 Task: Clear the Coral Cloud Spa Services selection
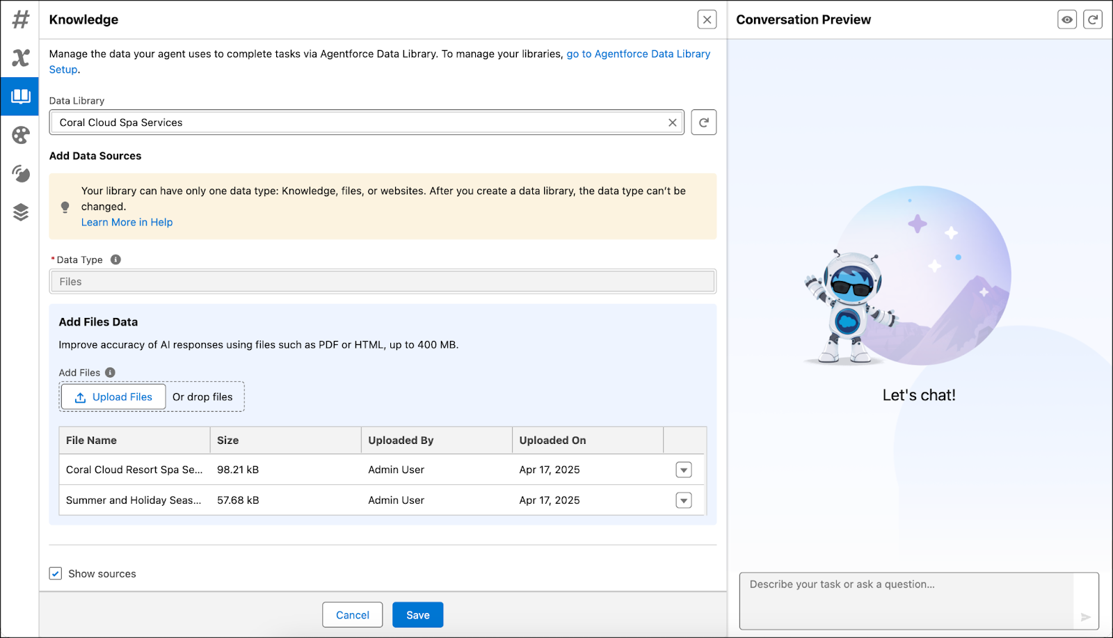(672, 122)
